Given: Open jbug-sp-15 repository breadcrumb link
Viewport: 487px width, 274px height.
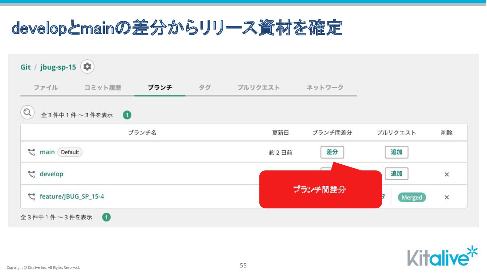Looking at the screenshot, I should click(58, 67).
